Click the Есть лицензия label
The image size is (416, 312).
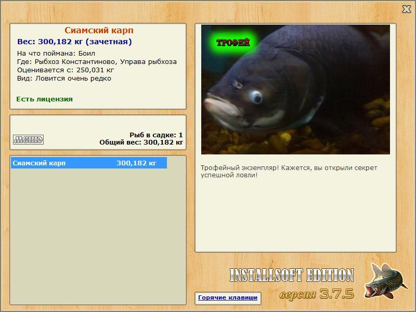[44, 99]
